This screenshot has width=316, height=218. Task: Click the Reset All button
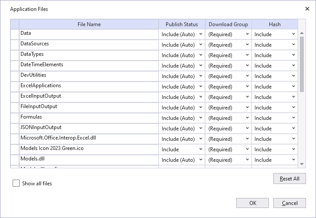coord(289,178)
